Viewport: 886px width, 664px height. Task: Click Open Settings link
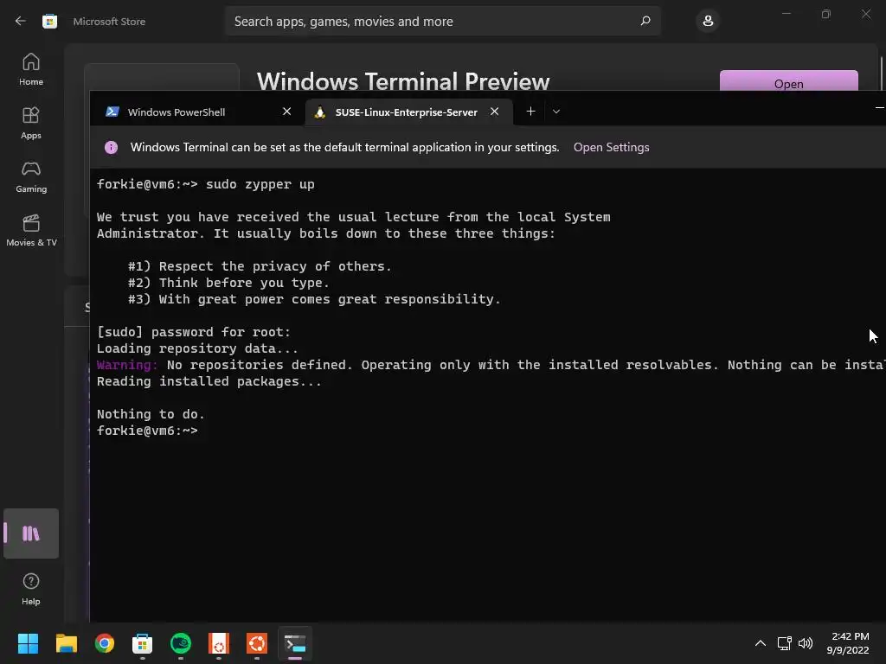[x=612, y=147]
